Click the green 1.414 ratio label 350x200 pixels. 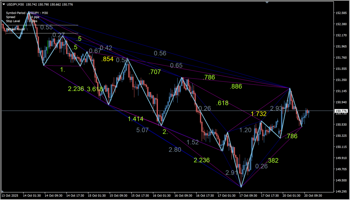[x=136, y=119]
